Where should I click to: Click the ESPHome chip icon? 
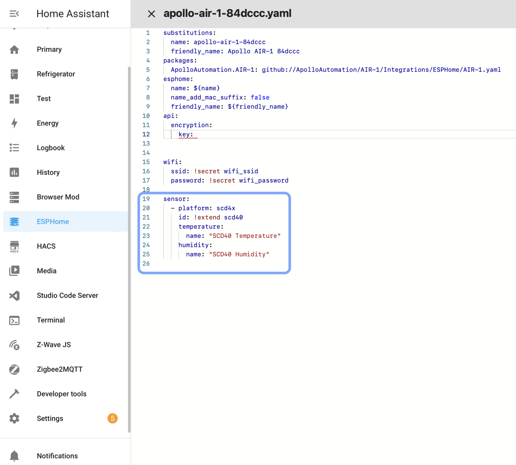point(14,222)
